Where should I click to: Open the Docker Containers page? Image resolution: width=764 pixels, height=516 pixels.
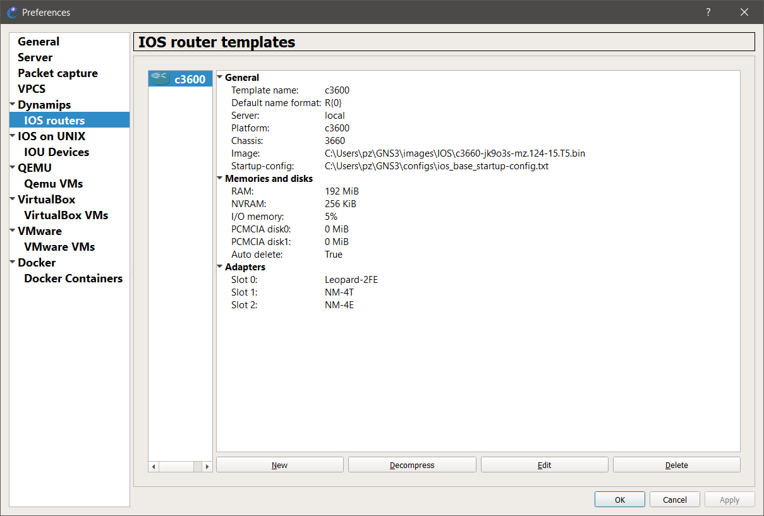point(73,279)
